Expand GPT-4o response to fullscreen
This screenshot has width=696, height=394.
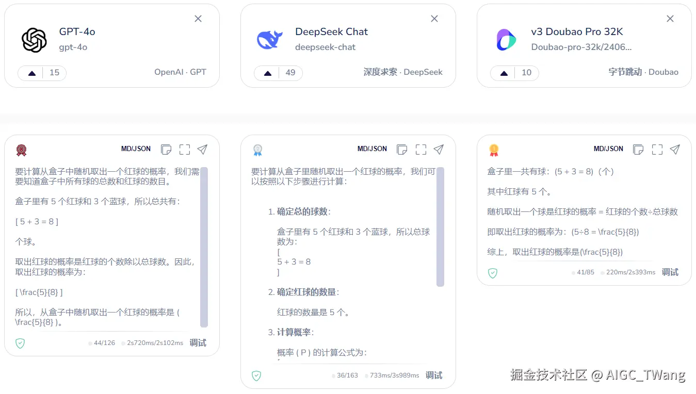click(x=185, y=150)
